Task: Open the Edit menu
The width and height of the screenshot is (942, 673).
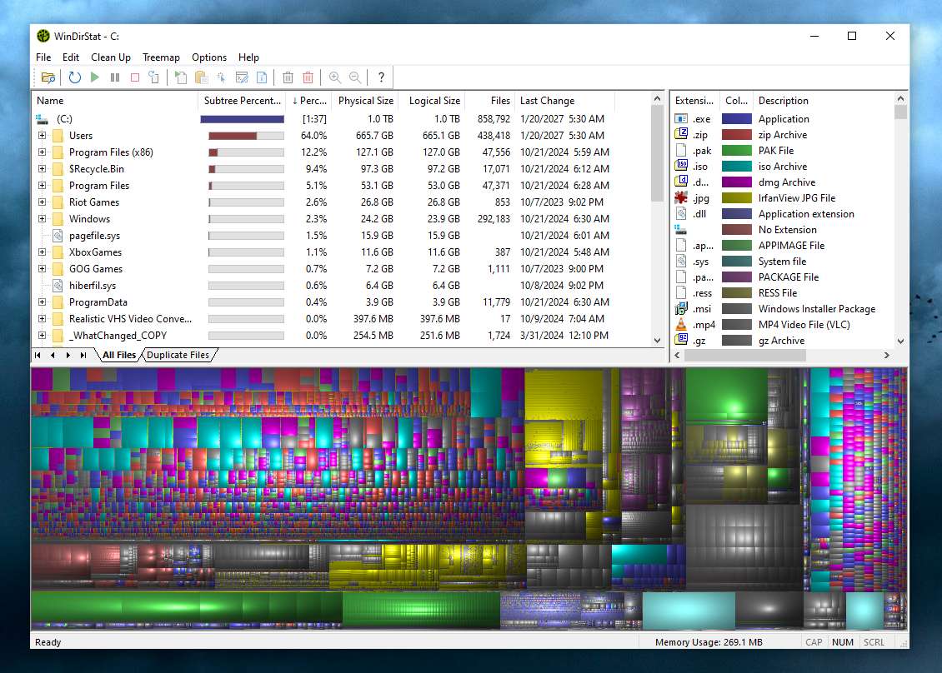Action: click(70, 57)
